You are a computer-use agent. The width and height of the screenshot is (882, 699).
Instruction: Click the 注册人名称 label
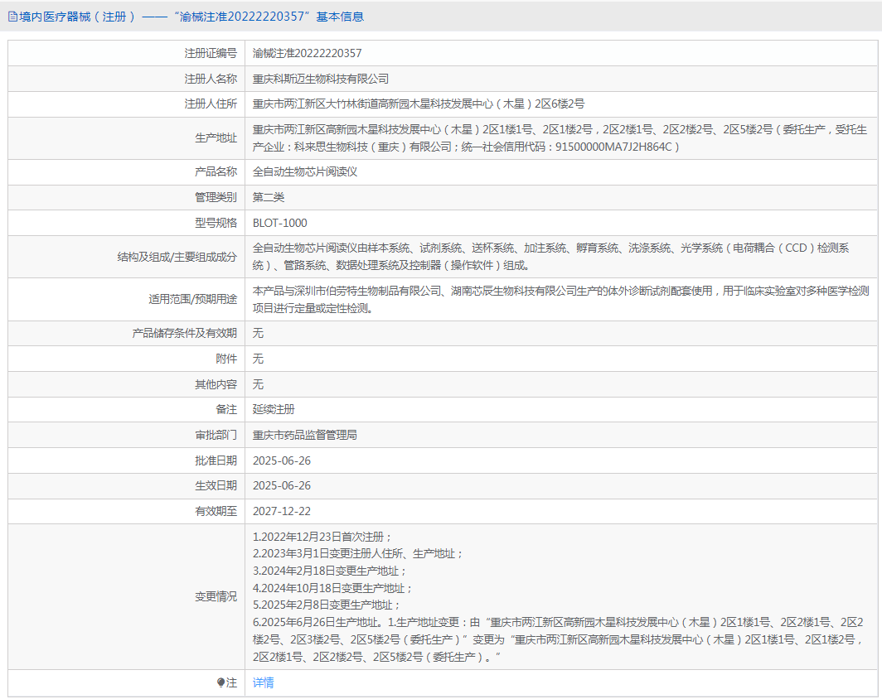pyautogui.click(x=211, y=79)
